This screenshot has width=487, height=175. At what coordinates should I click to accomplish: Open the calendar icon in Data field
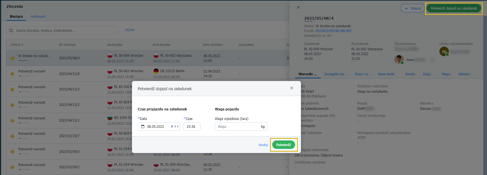(x=143, y=127)
